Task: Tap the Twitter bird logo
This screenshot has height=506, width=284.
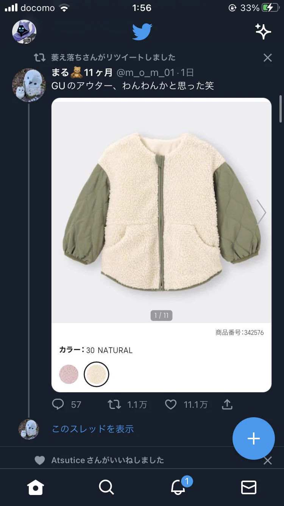Action: pyautogui.click(x=142, y=32)
